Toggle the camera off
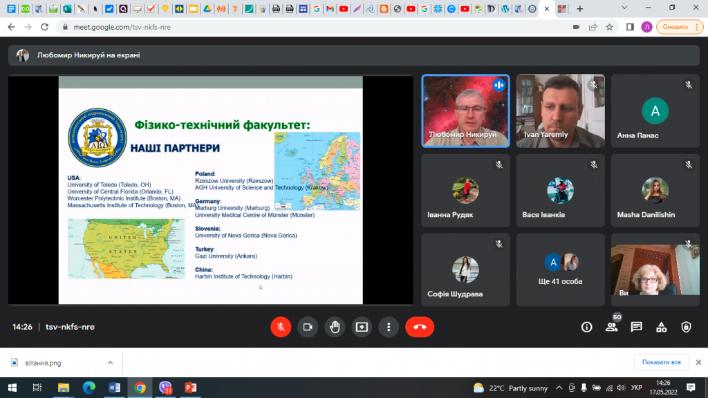 point(308,327)
